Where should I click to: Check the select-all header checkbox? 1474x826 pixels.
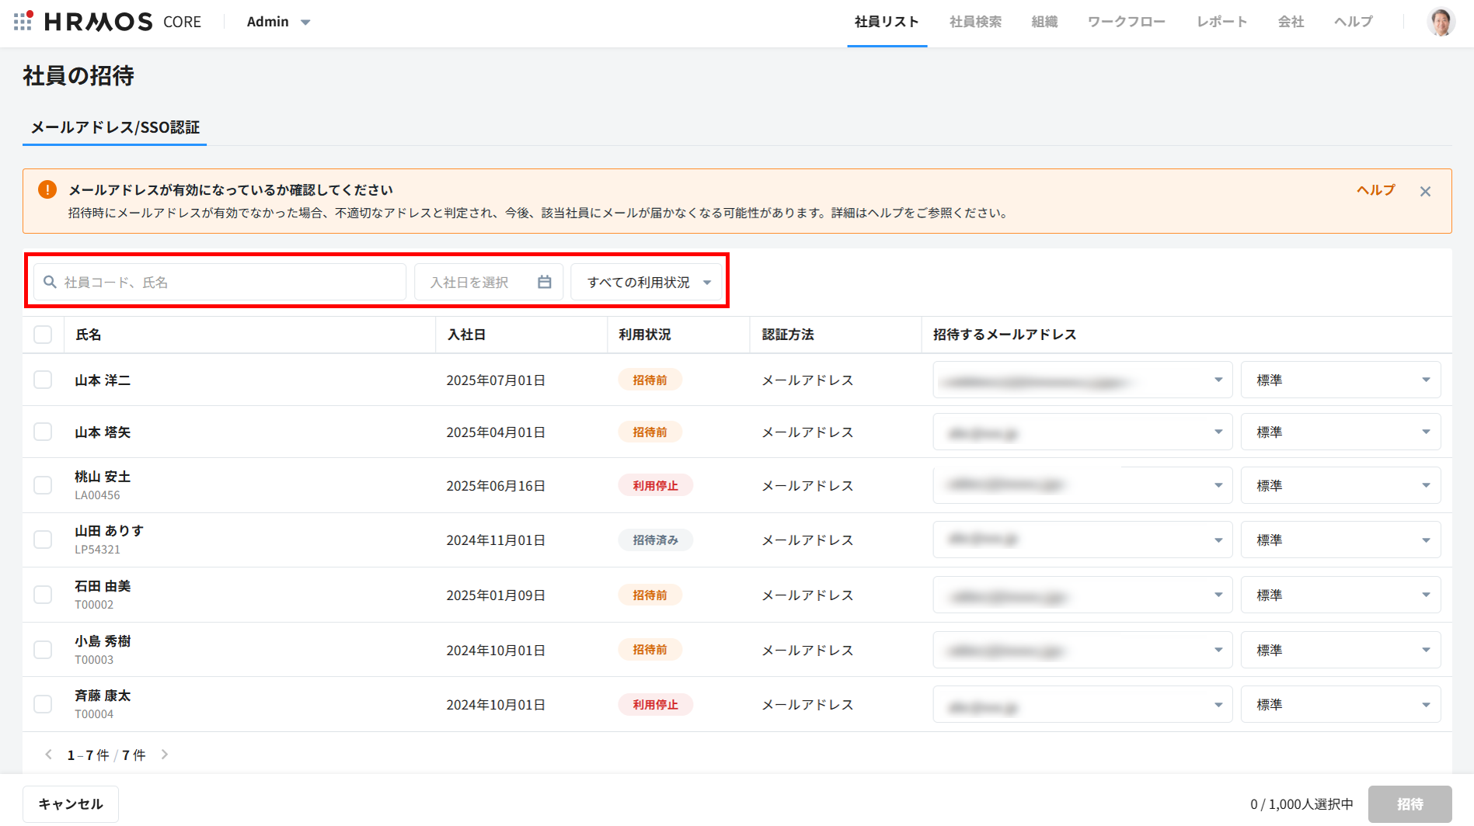point(43,335)
